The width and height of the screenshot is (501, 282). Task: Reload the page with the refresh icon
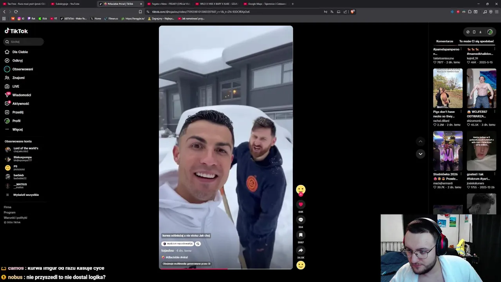point(16,12)
